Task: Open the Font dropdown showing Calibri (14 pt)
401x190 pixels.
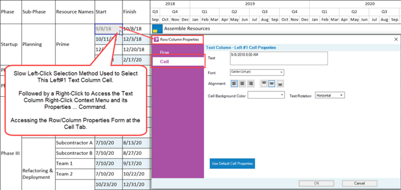Action: point(257,72)
